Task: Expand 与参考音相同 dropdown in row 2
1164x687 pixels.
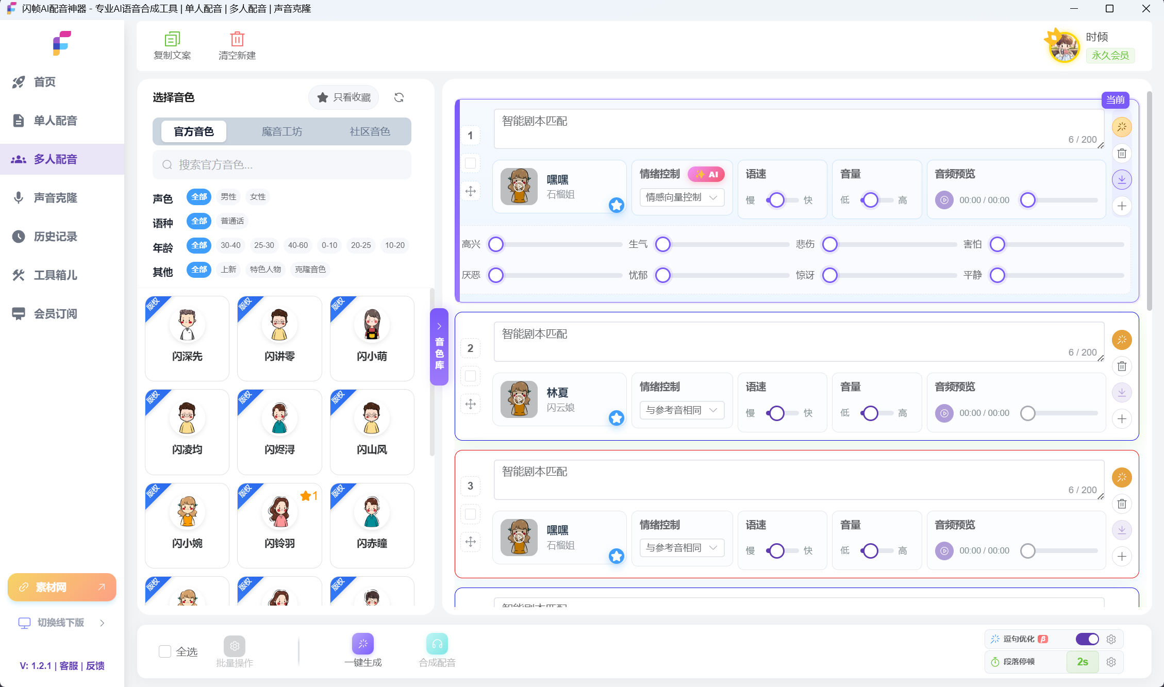Action: (680, 410)
